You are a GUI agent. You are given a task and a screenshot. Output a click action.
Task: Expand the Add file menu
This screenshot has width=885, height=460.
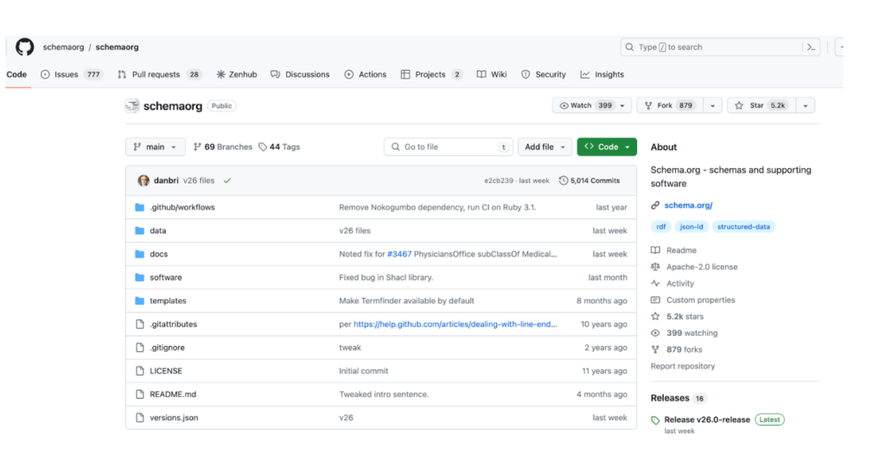point(544,147)
